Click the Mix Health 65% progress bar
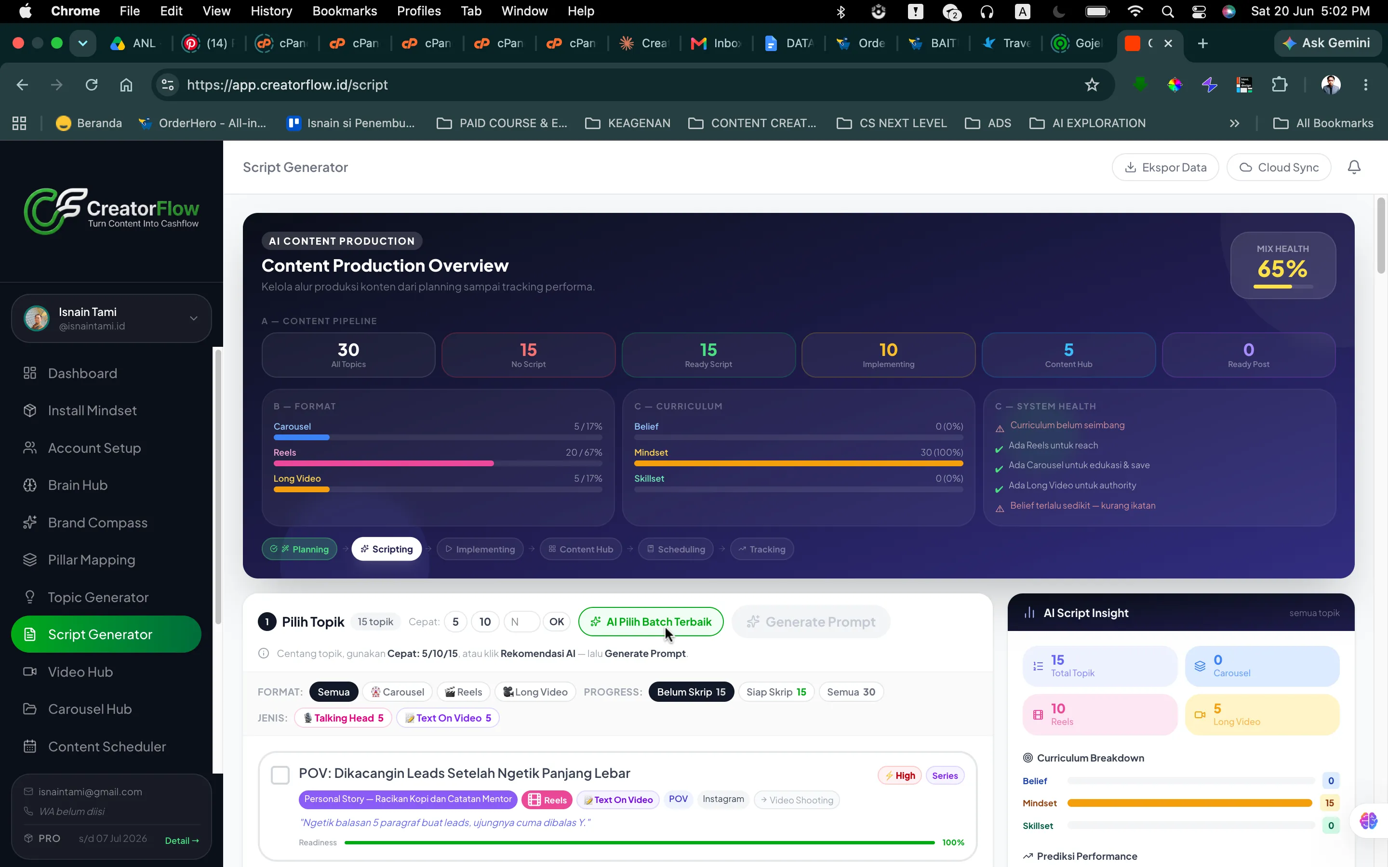 point(1283,286)
